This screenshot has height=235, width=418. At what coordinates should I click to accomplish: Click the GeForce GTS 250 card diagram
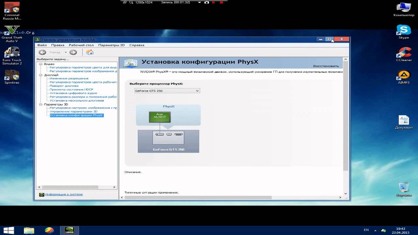click(169, 141)
